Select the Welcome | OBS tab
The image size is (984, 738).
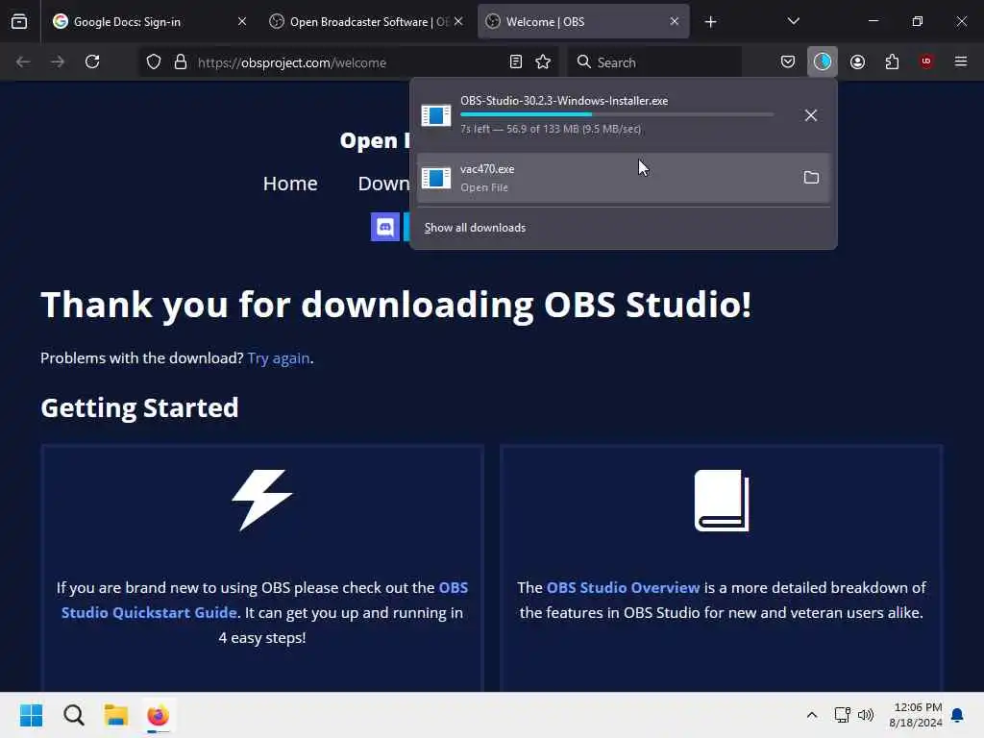(x=583, y=21)
